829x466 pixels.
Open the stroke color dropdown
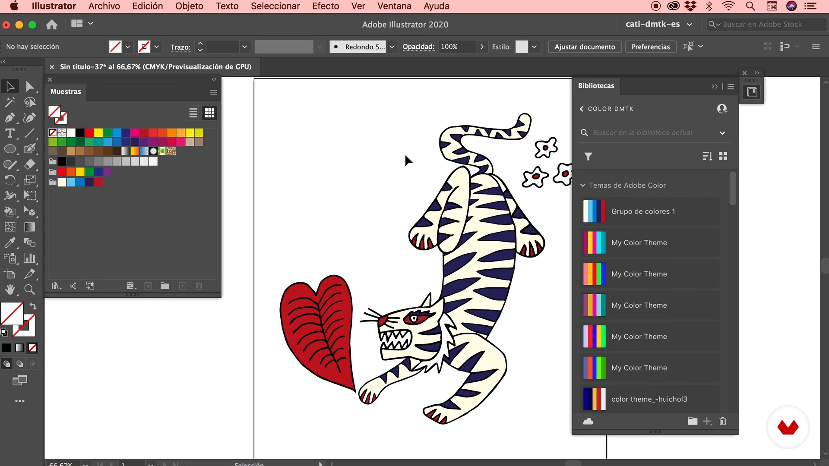click(157, 47)
